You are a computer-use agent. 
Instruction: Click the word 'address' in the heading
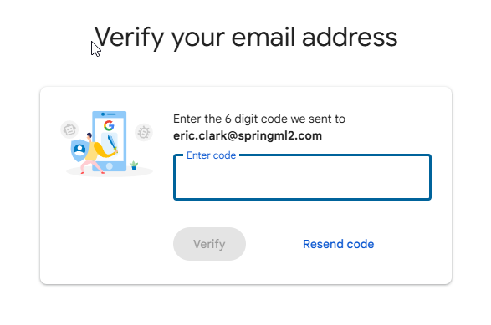[x=350, y=37]
